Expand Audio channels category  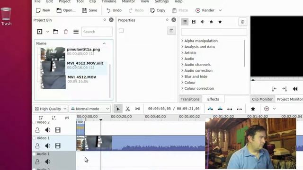[182, 65]
